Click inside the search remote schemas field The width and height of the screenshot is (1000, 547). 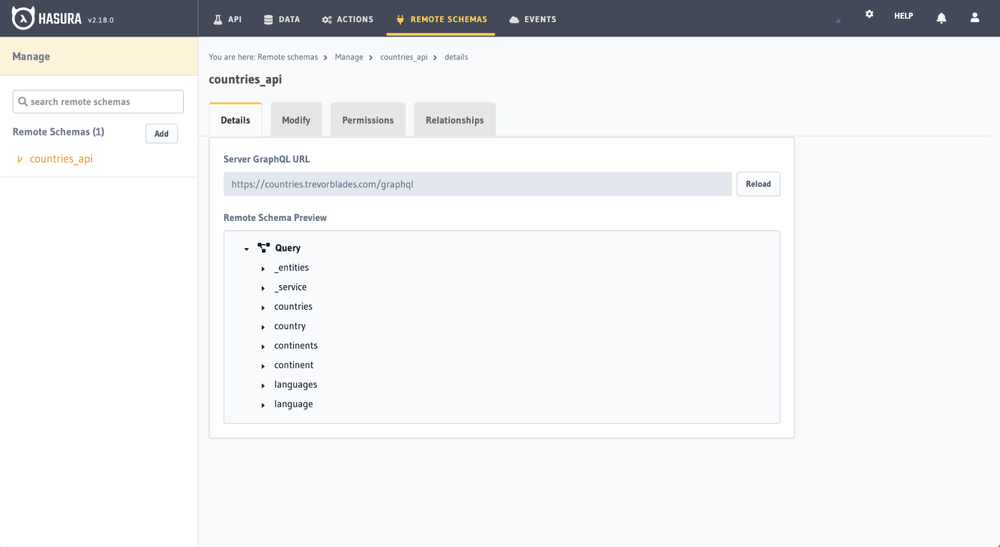tap(97, 101)
